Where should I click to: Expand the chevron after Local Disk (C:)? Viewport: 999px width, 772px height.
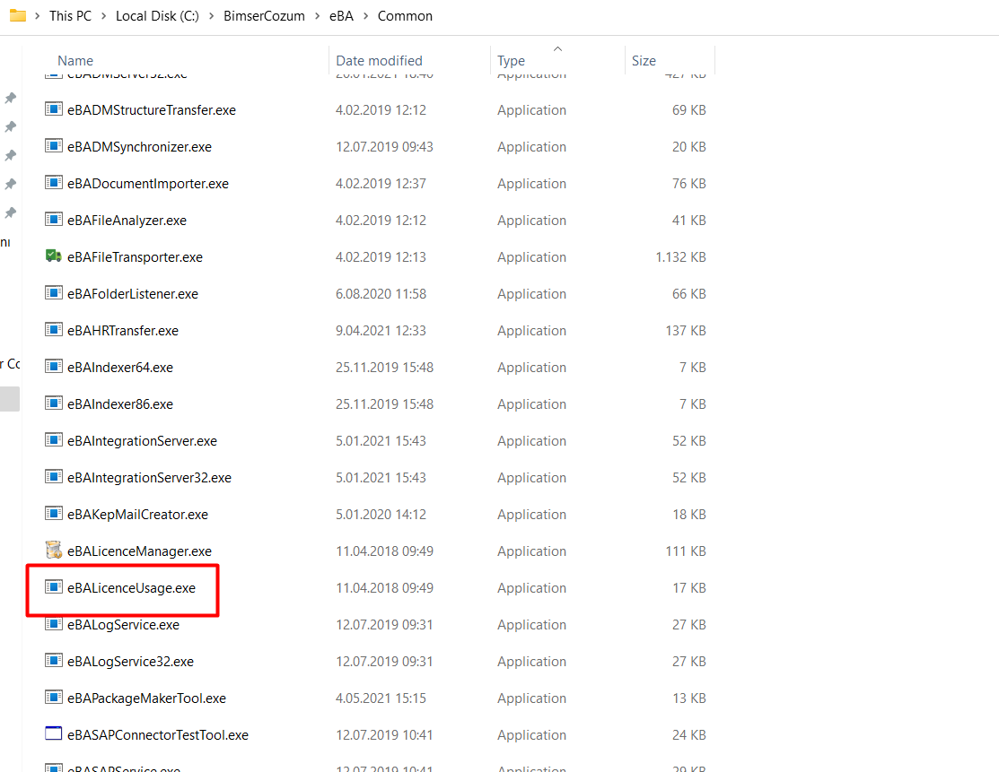pyautogui.click(x=211, y=16)
